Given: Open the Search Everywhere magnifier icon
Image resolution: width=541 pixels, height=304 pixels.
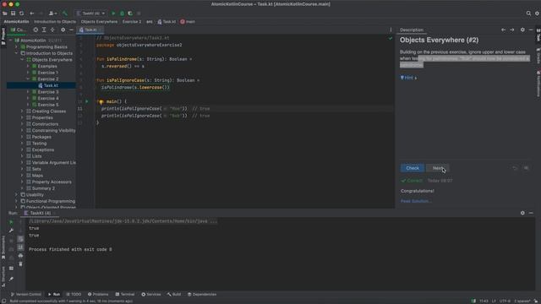Looking at the screenshot, I should 528,14.
